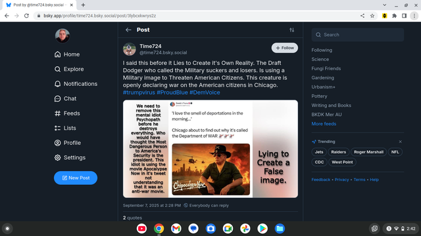Screen dimensions: 421x236
Task: Open the Home page from sidebar
Action: 67,54
